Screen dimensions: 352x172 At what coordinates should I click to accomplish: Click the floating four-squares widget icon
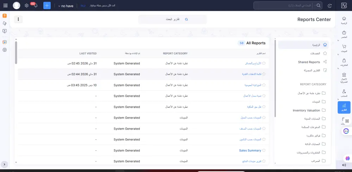347,121
